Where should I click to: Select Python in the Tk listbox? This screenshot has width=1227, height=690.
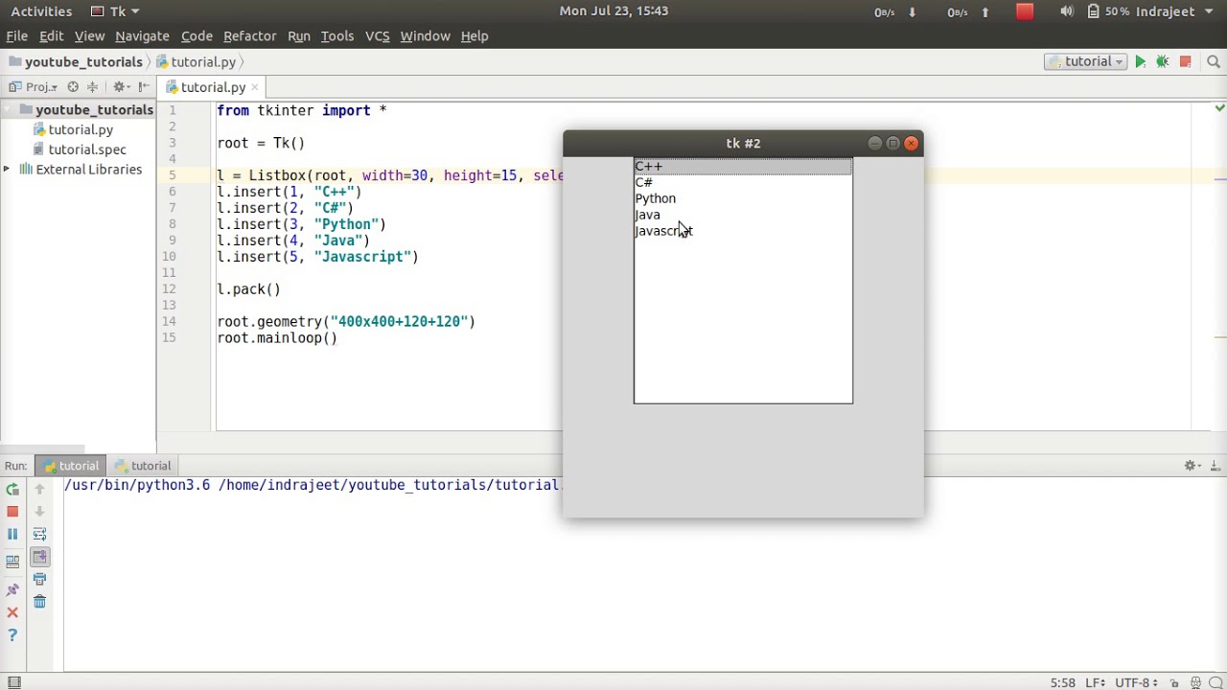(656, 198)
